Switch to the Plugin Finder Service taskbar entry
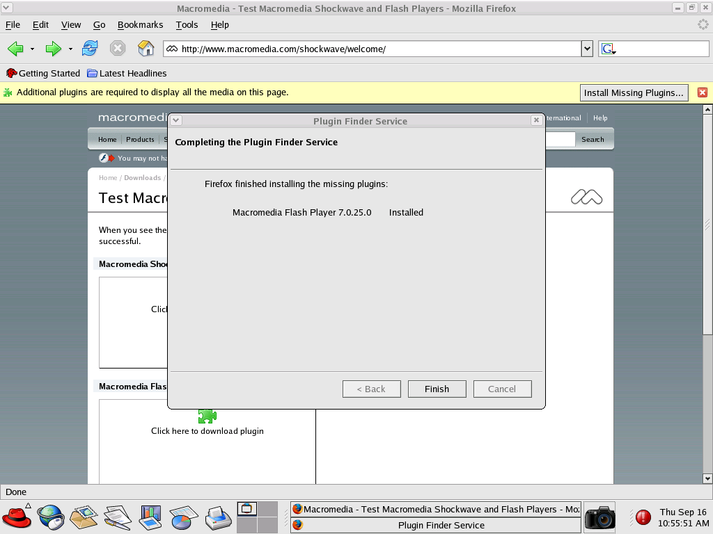 click(x=435, y=525)
